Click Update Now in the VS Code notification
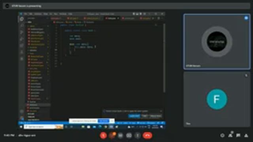This screenshot has width=253, height=142. 134,116
